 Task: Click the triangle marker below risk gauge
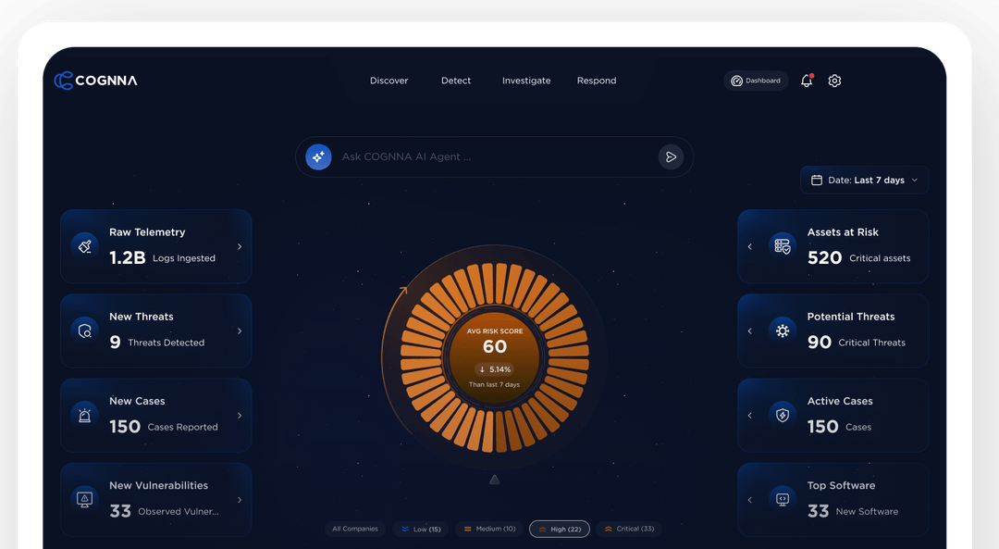point(494,480)
